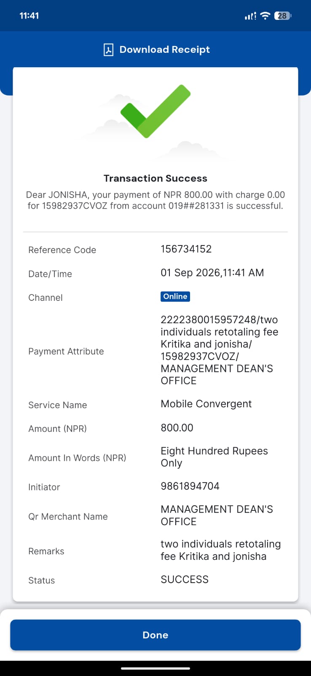Tap the initiator number 9861894704

[x=190, y=486]
